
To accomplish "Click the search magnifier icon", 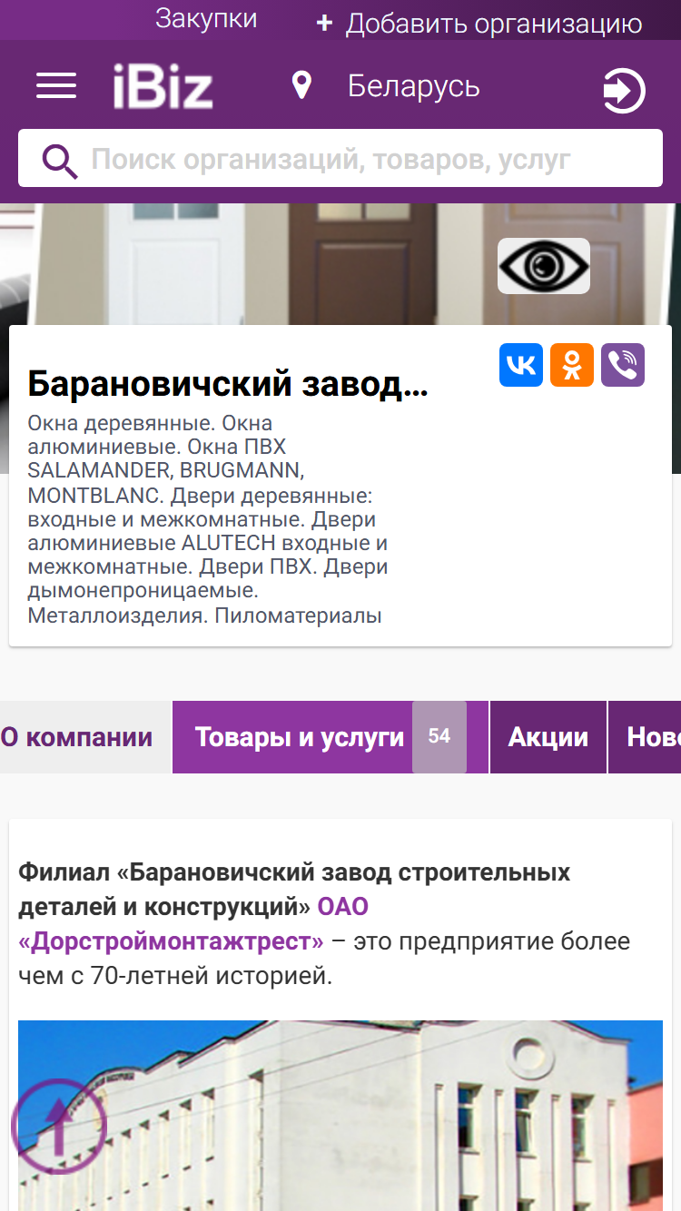I will 59,161.
